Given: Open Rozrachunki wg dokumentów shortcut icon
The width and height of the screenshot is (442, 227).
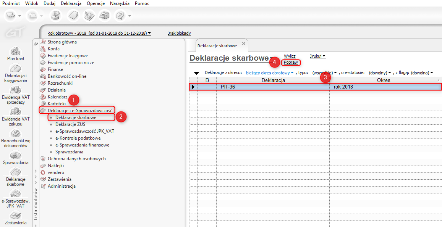Looking at the screenshot, I should pos(16,134).
